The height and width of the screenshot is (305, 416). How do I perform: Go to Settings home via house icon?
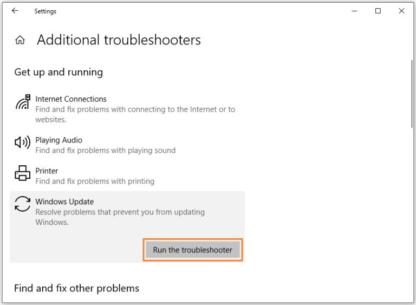point(20,40)
